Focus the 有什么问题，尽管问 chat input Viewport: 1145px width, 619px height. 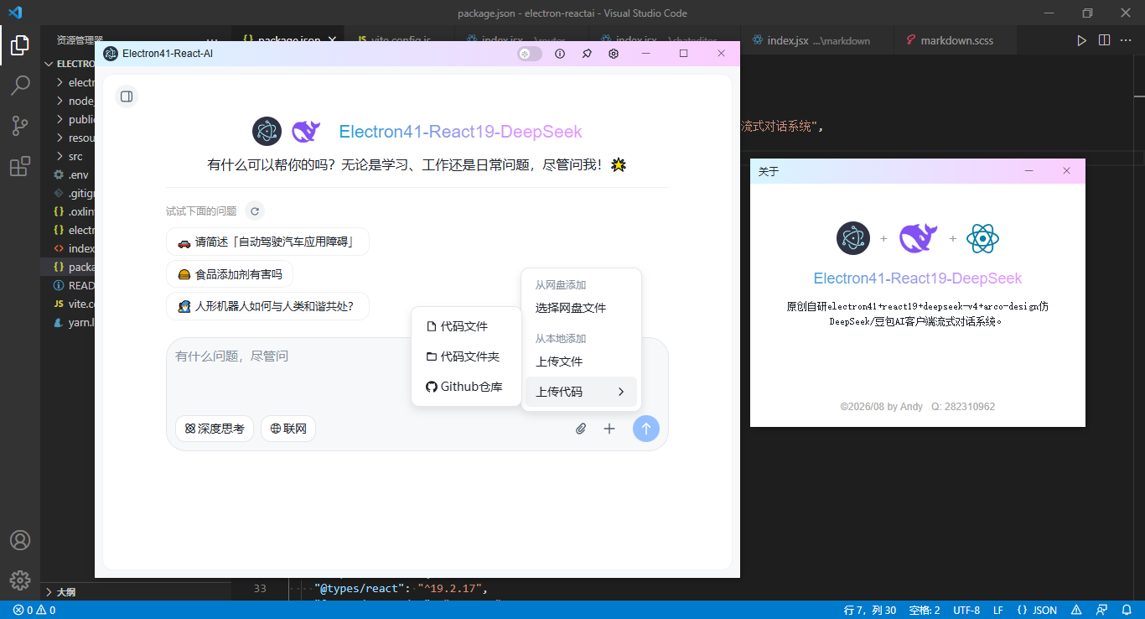click(417, 374)
